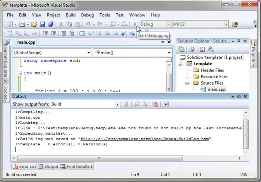The height and width of the screenshot is (182, 261).
Task: Click the View Code icon in Solution Explorer
Action: pyautogui.click(x=202, y=49)
